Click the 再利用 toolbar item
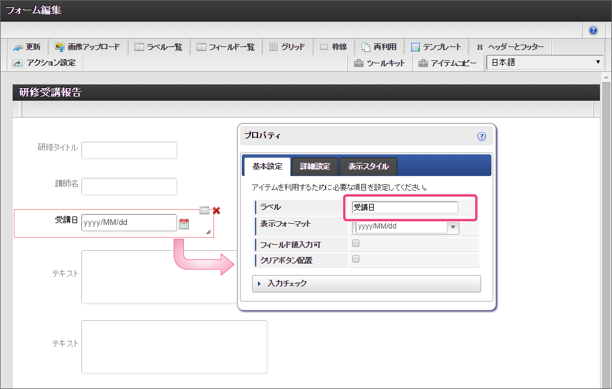Viewport: 612px width, 389px height. (x=379, y=47)
